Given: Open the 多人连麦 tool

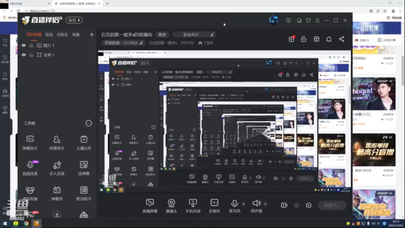Looking at the screenshot, I should [57, 168].
